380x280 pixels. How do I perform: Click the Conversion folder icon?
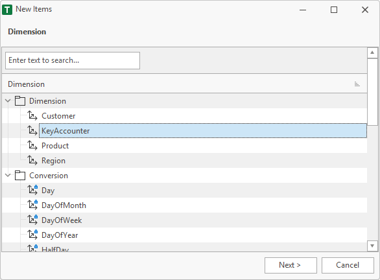[x=20, y=176]
